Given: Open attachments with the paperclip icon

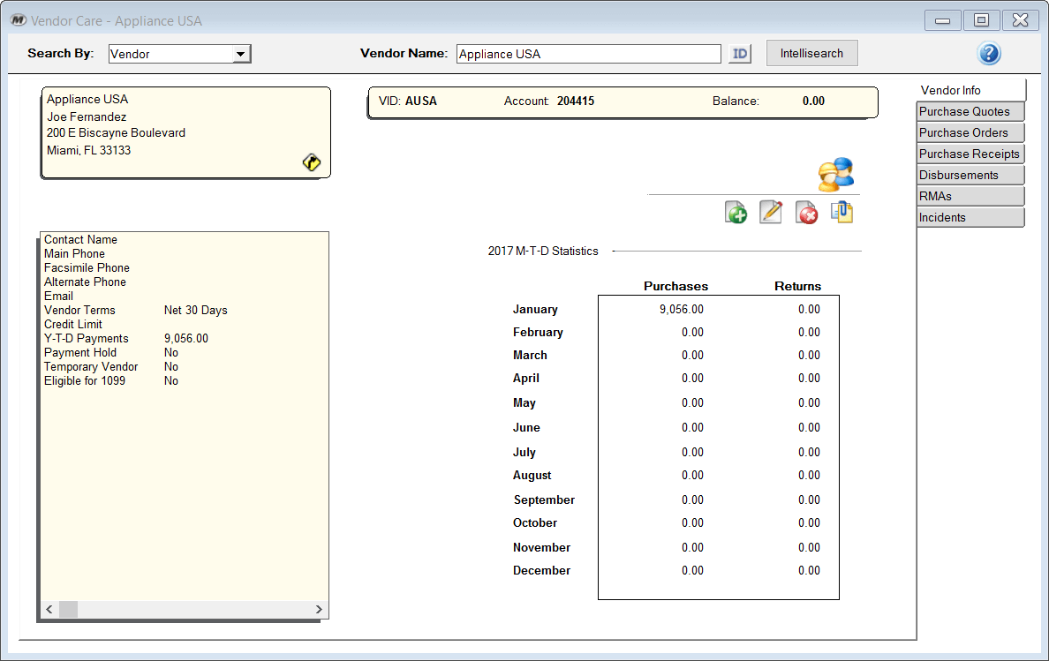Looking at the screenshot, I should coord(841,213).
